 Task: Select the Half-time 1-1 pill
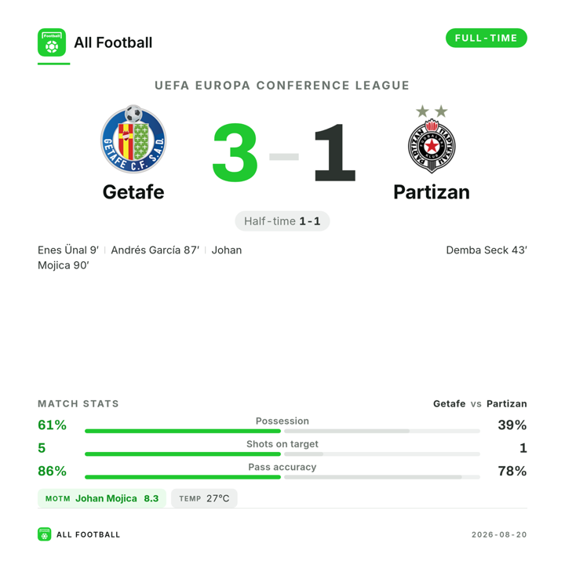click(282, 221)
